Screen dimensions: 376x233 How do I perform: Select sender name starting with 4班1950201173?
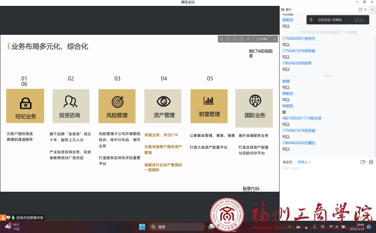click(x=301, y=118)
